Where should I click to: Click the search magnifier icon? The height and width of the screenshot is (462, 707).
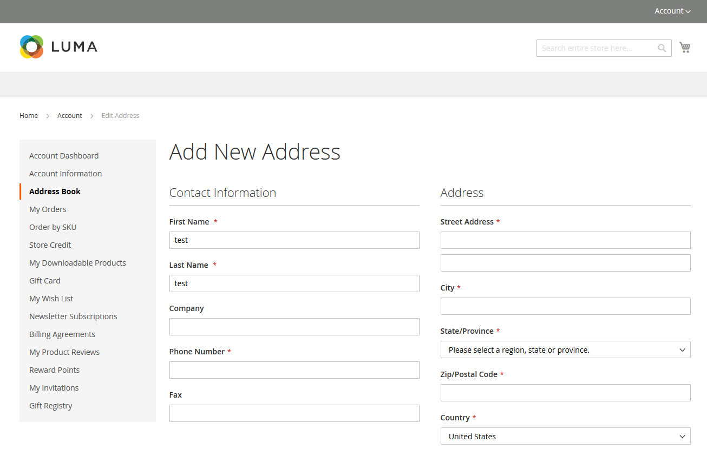pos(662,48)
